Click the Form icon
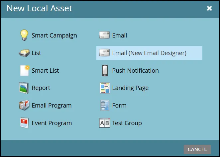The image size is (220, 157). 105,106
